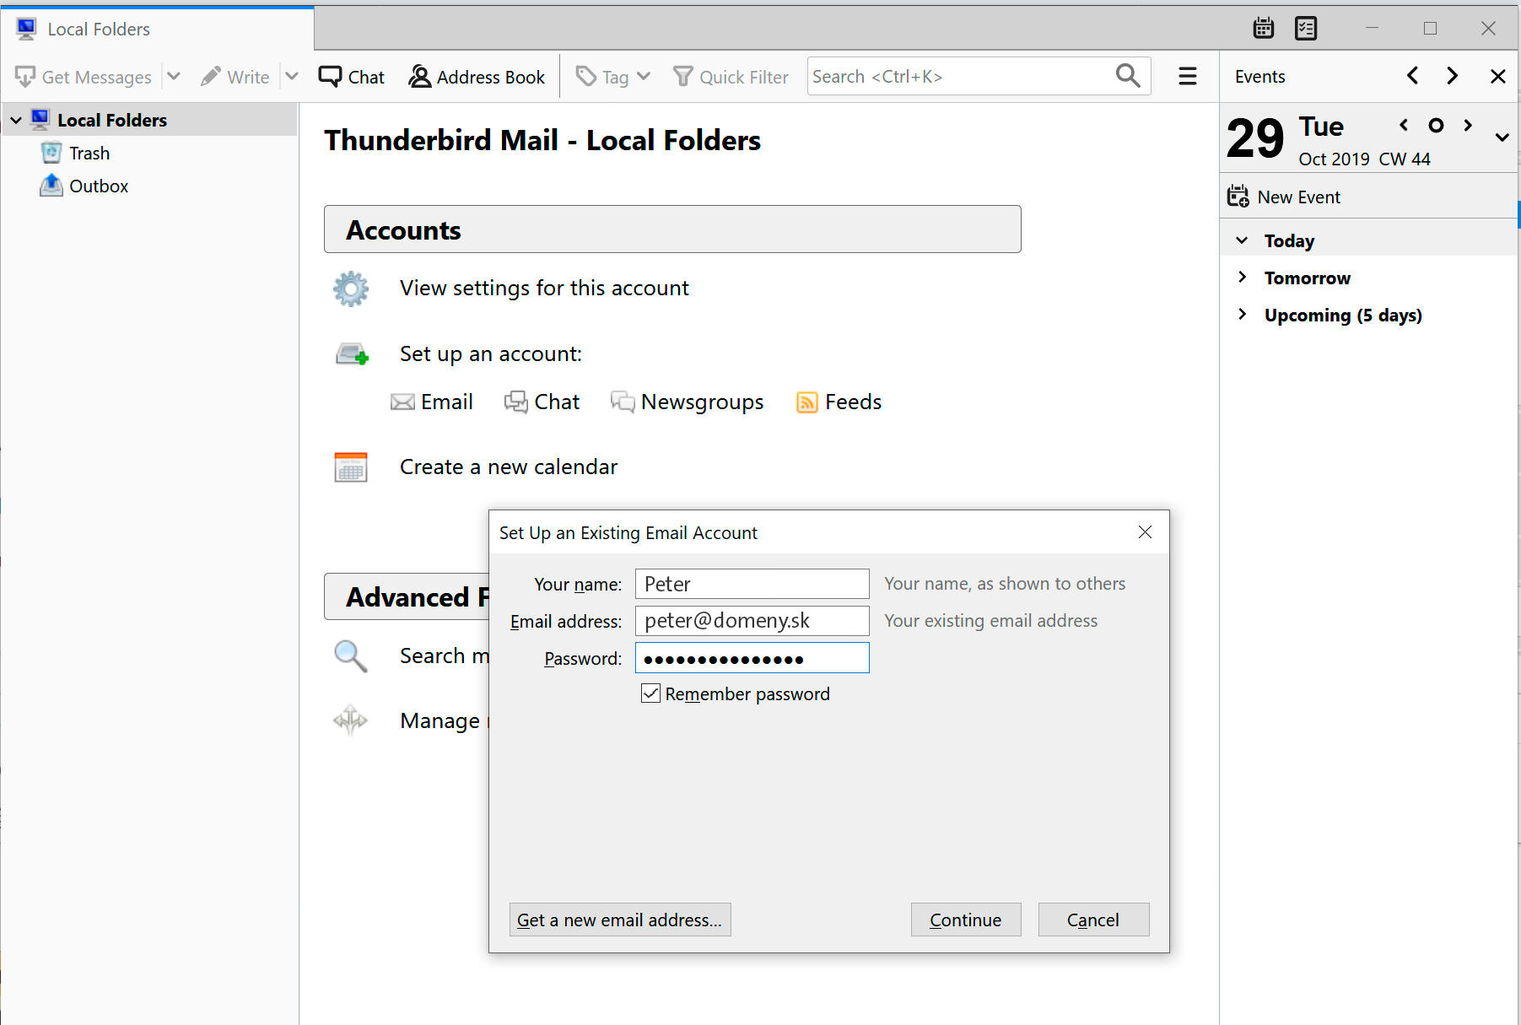The height and width of the screenshot is (1025, 1521).
Task: Open the Address Book
Action: pos(477,77)
